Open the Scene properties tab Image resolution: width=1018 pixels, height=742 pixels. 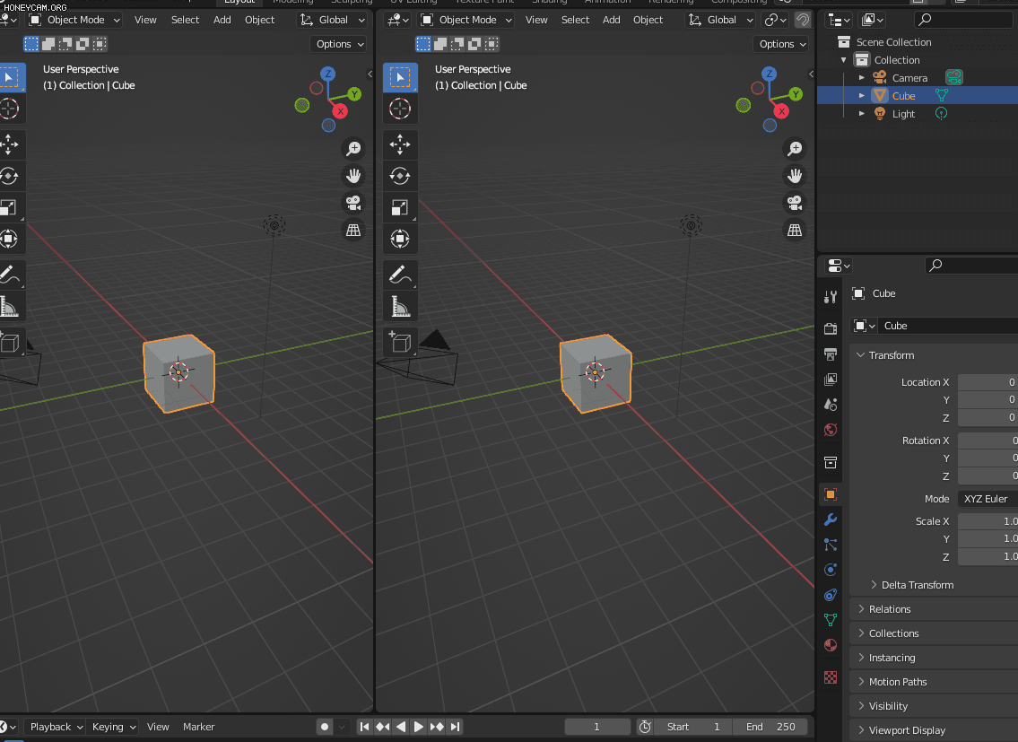831,404
